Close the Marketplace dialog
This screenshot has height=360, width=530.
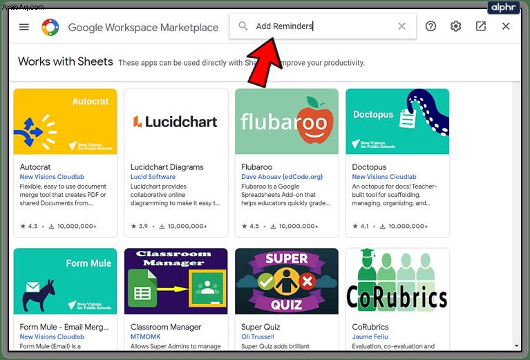(506, 26)
